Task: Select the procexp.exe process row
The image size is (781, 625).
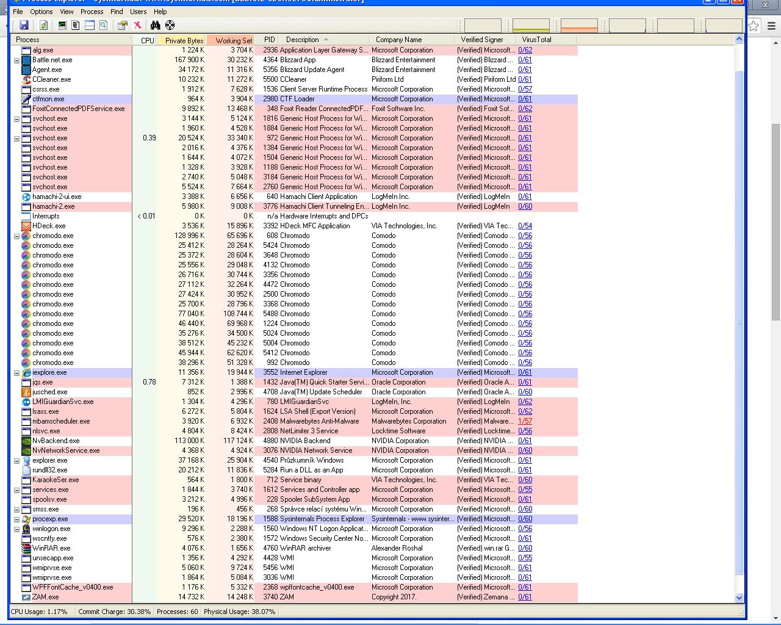Action: tap(50, 519)
